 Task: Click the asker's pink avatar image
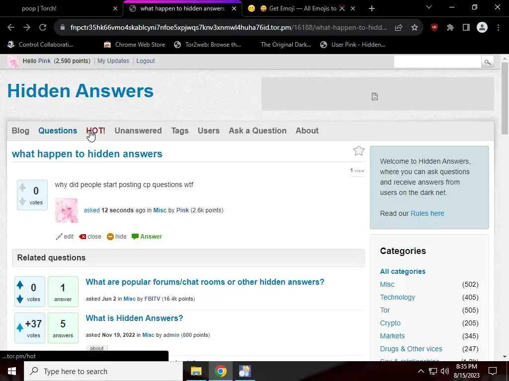pos(67,210)
